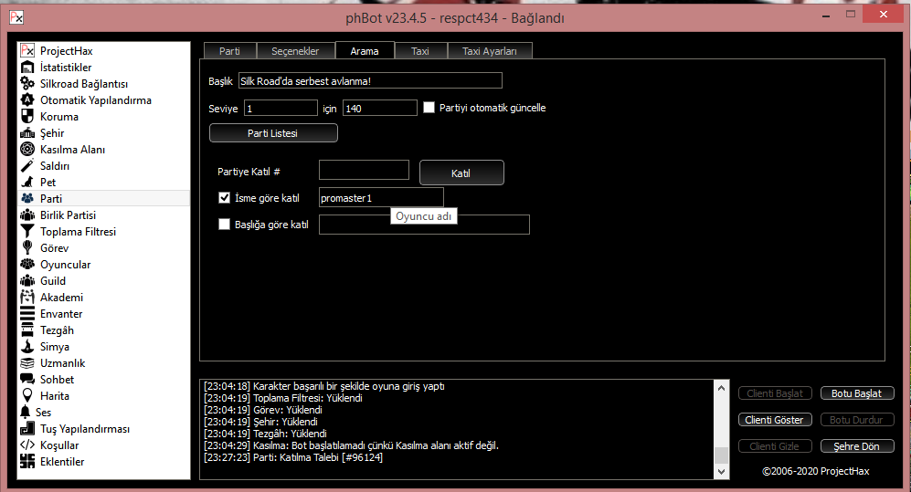Click the Parti Listesi button
The height and width of the screenshot is (492, 911).
(x=273, y=133)
